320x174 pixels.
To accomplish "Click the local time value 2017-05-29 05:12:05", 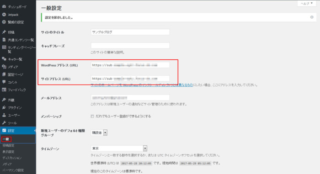I will pos(195,163).
